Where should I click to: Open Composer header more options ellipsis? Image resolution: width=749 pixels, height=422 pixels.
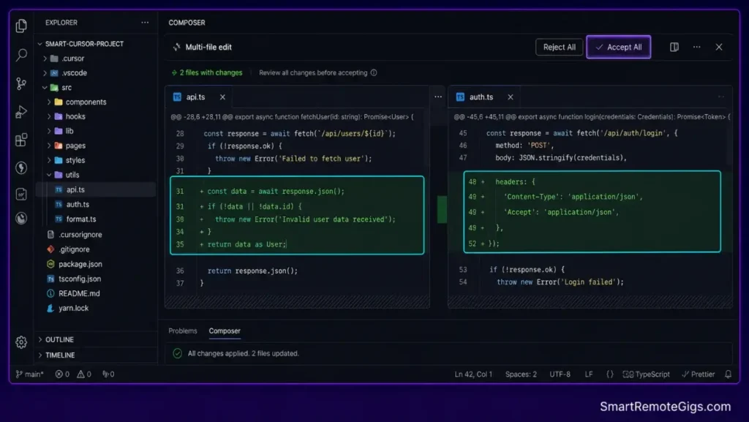pos(696,47)
